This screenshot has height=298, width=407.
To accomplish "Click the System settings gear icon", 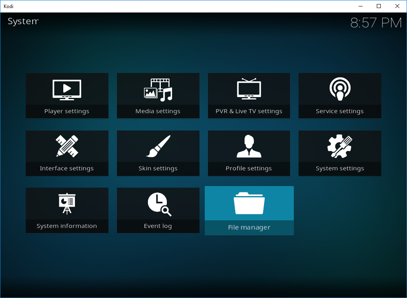I will [x=340, y=146].
